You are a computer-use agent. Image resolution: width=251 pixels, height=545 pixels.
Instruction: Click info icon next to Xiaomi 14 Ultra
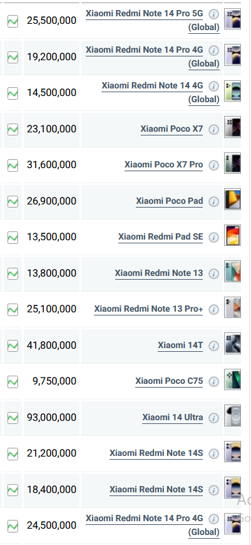[214, 418]
